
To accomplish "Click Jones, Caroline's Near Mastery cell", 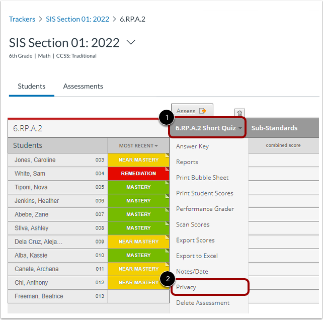I will point(138,160).
